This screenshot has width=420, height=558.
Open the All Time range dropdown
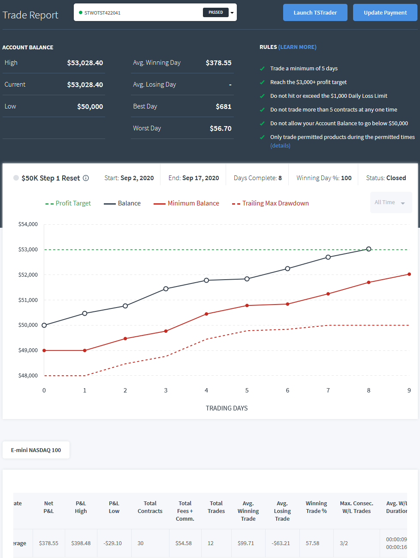pos(391,202)
